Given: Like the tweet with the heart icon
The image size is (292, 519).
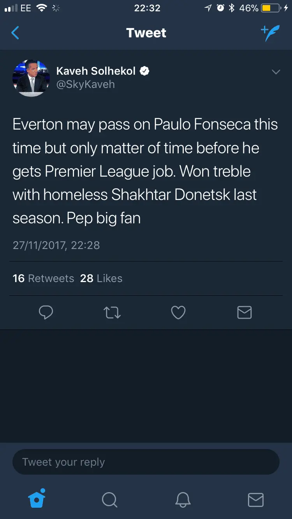Looking at the screenshot, I should [x=178, y=312].
